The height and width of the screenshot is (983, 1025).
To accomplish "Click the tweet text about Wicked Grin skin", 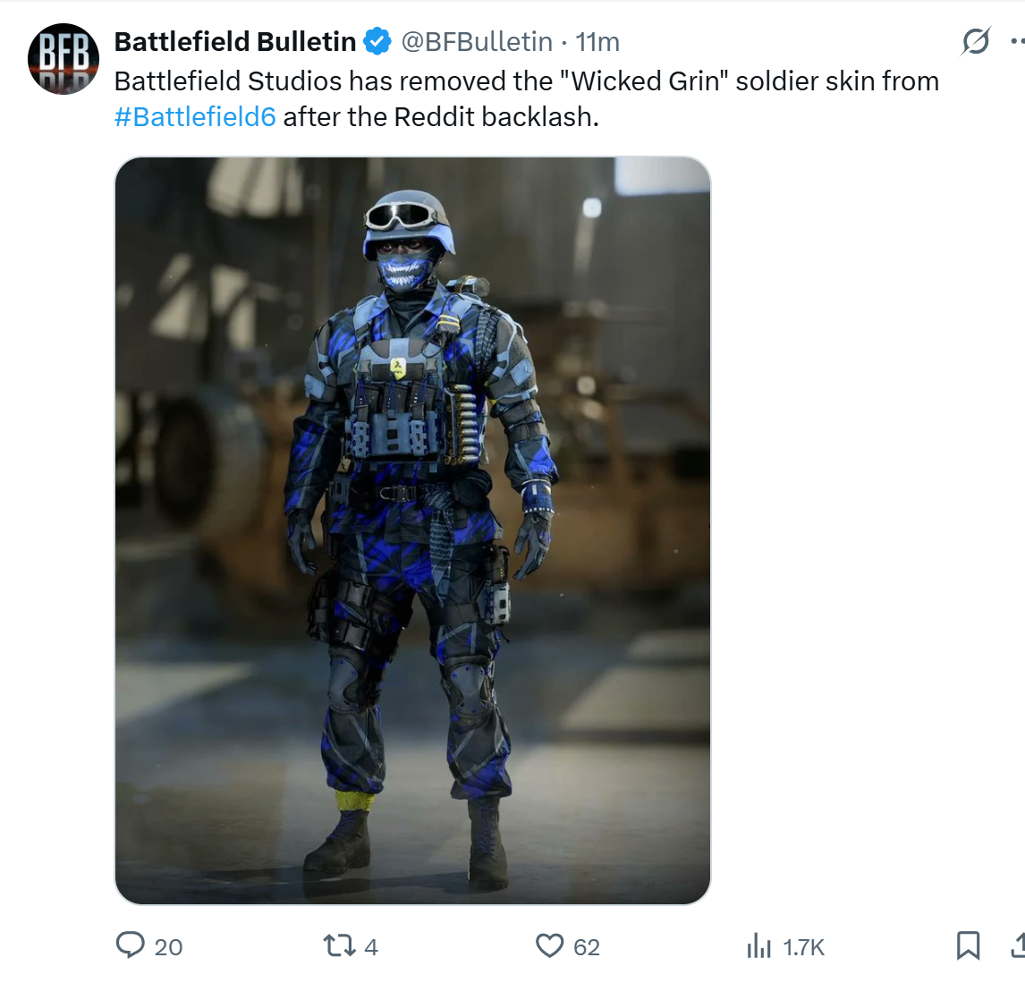I will click(x=526, y=98).
